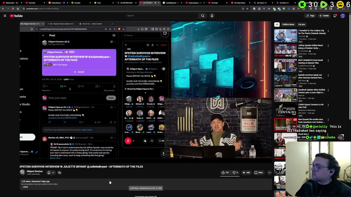Open the subscription notification bell dropdown
The height and width of the screenshot is (197, 351).
click(x=51, y=173)
